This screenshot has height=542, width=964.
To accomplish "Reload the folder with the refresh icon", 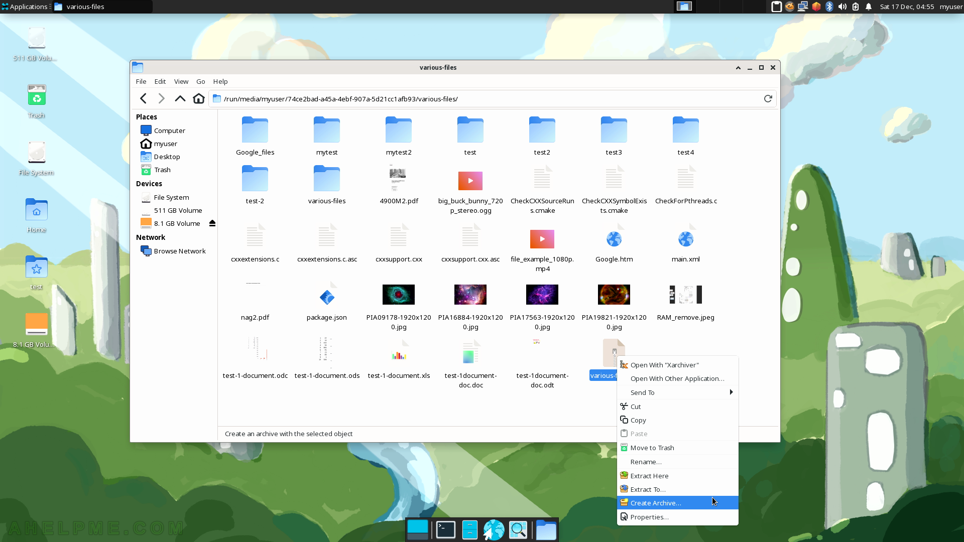I will [768, 98].
